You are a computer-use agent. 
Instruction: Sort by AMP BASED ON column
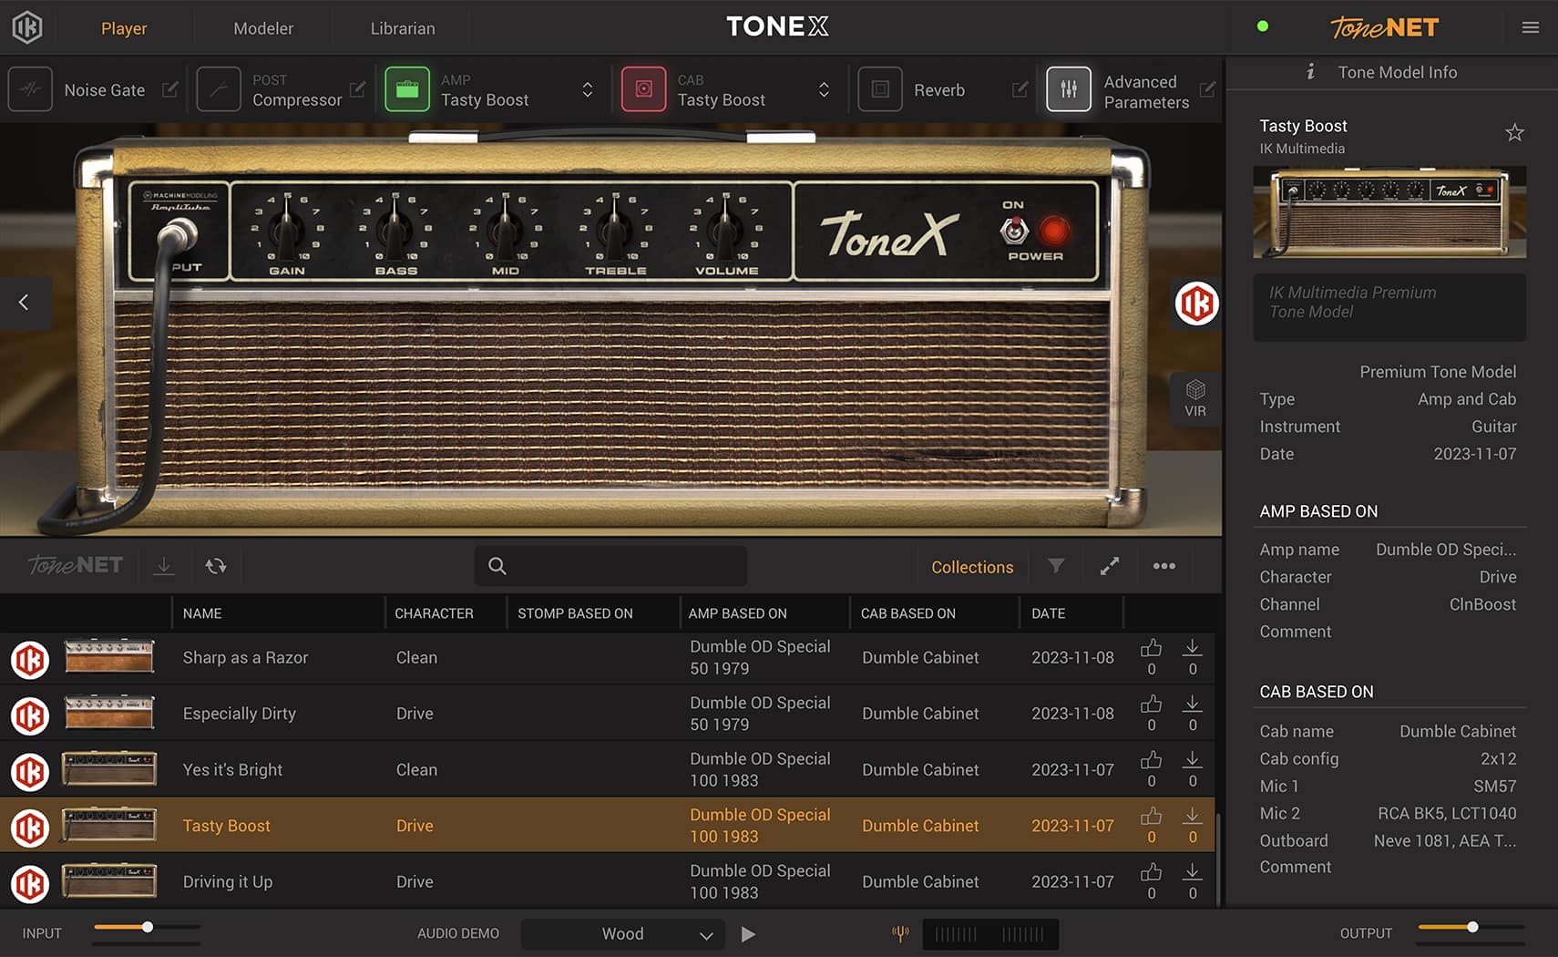(x=737, y=613)
